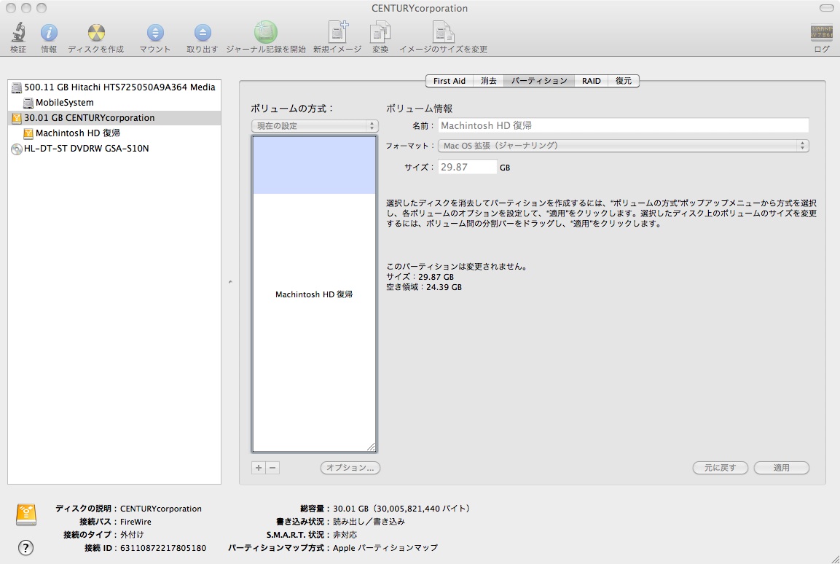The image size is (840, 564).
Task: Click the Mount (マウント) toolbar icon
Action: [155, 34]
